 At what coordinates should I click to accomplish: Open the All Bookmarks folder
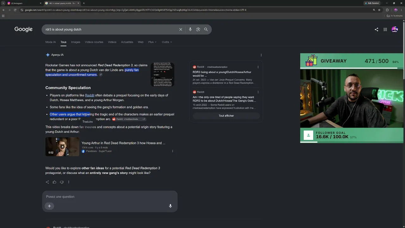pos(394,16)
